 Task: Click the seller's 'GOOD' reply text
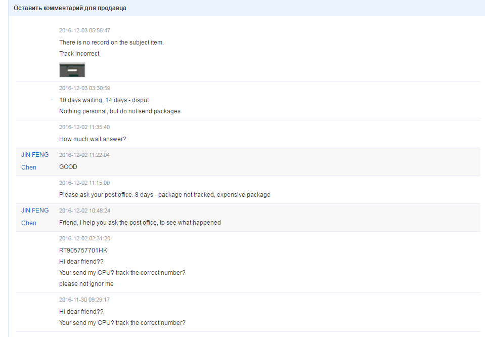pyautogui.click(x=68, y=167)
